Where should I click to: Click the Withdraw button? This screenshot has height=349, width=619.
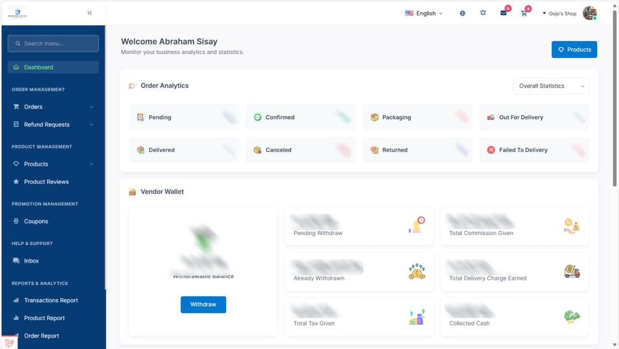203,304
